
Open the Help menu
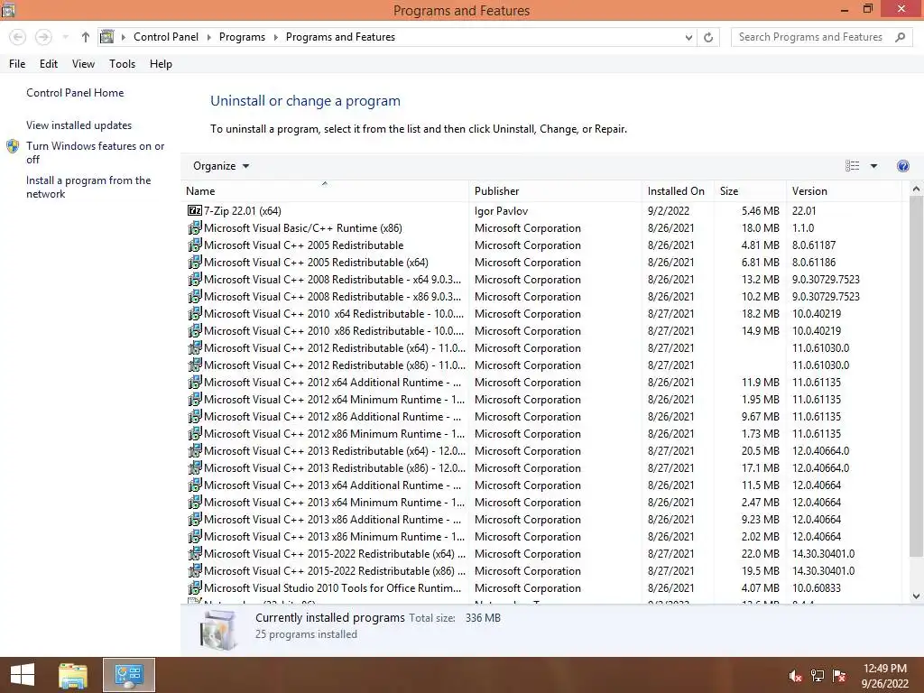click(x=161, y=64)
